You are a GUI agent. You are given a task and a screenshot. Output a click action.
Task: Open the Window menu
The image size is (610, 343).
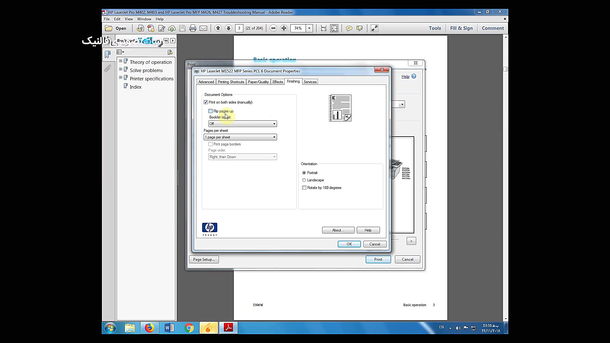click(x=144, y=19)
